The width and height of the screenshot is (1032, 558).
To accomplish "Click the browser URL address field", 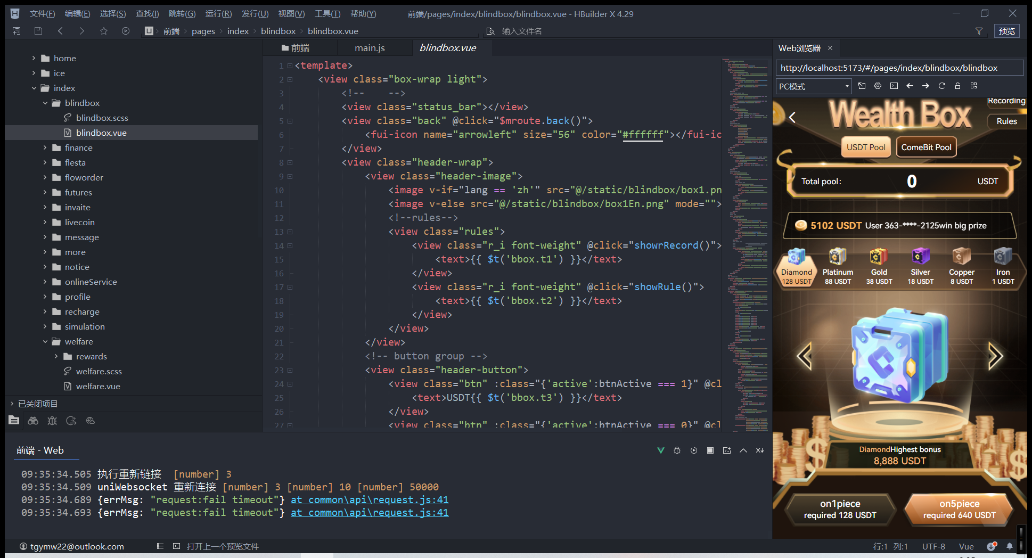I will click(899, 68).
